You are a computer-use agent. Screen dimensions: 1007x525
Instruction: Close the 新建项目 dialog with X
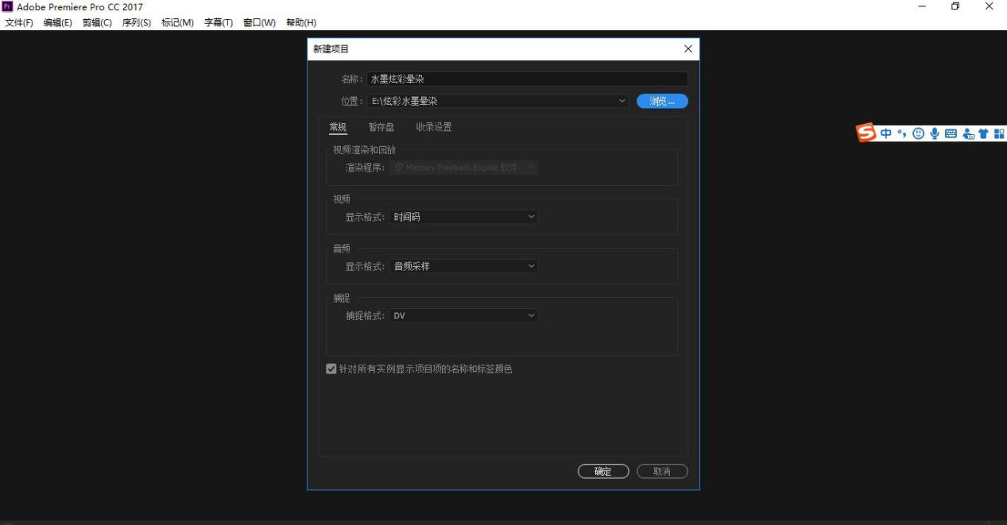coord(688,49)
